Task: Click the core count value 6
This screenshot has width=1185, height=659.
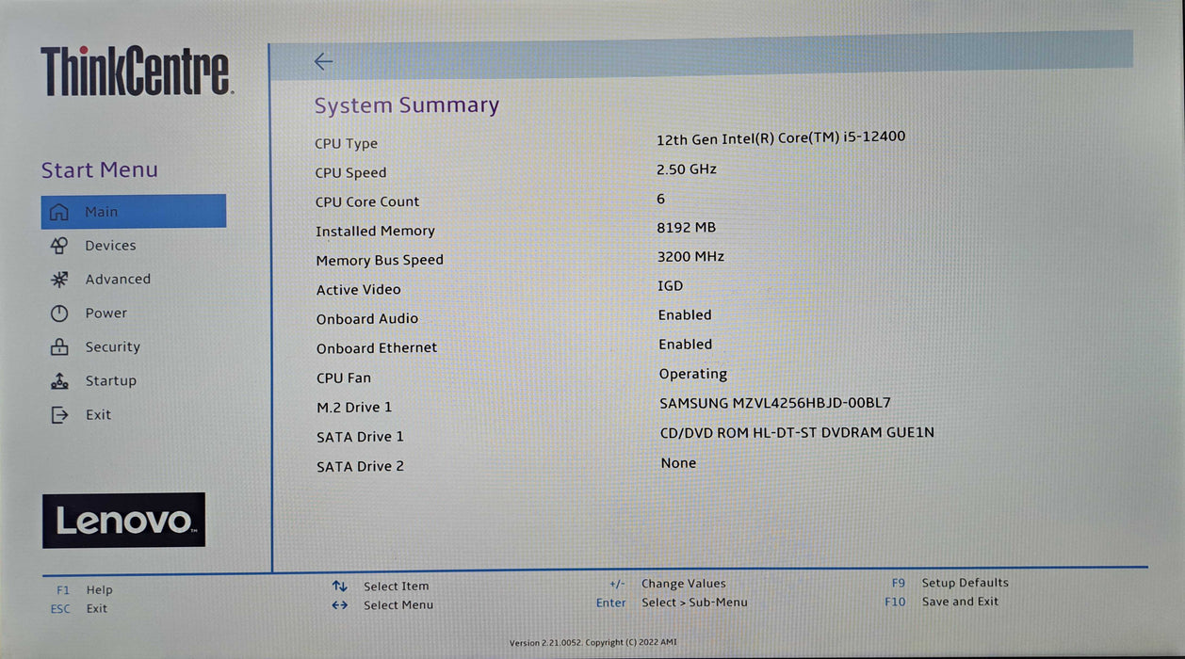Action: click(660, 199)
